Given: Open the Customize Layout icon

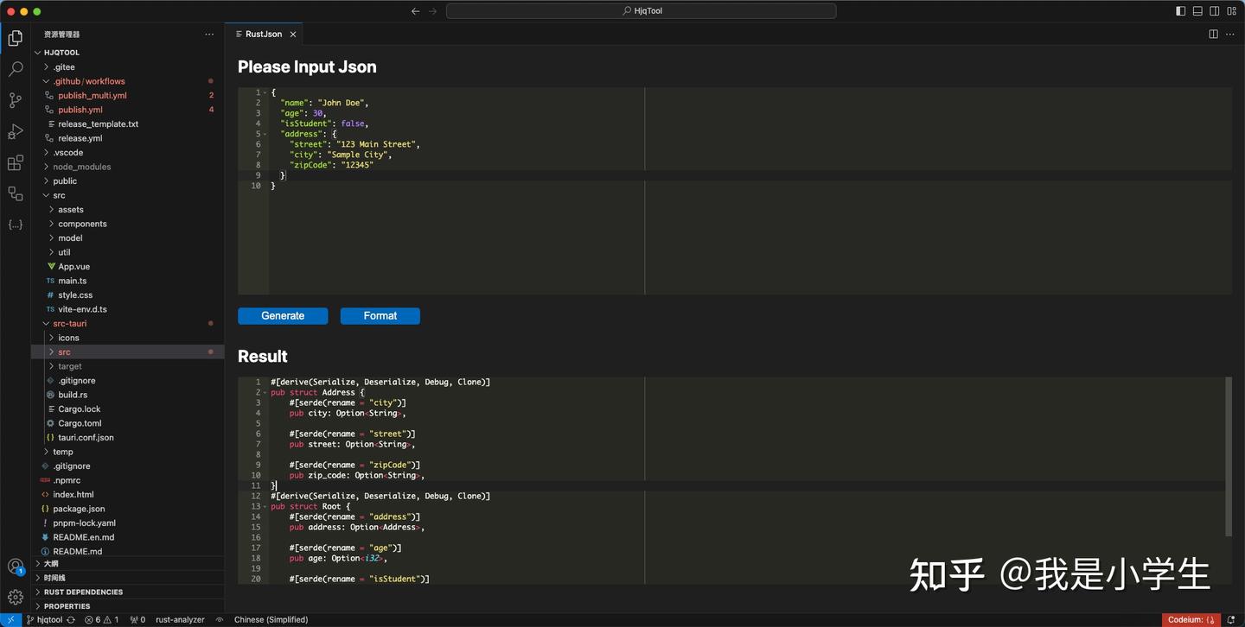Looking at the screenshot, I should click(1231, 11).
